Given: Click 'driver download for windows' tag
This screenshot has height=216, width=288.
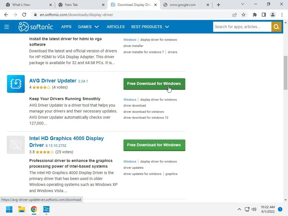Looking at the screenshot, I should pos(144,112).
